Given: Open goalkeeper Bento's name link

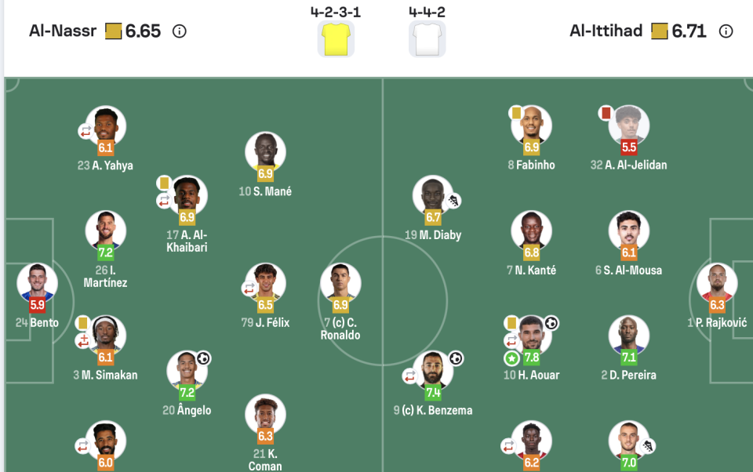Looking at the screenshot, I should [x=44, y=322].
